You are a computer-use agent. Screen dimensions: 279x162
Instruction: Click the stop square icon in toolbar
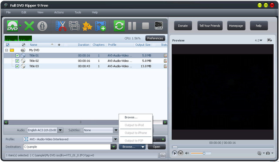point(145,26)
